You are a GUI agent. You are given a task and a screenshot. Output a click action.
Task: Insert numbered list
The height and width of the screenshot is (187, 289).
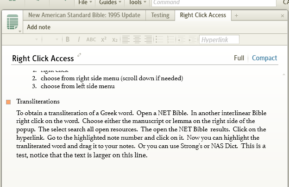tap(170, 39)
